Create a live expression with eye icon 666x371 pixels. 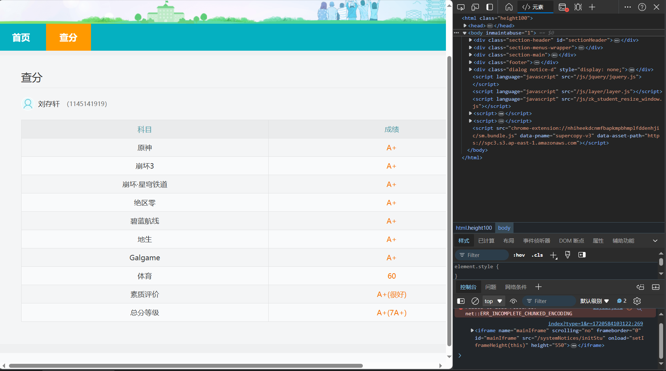click(513, 301)
